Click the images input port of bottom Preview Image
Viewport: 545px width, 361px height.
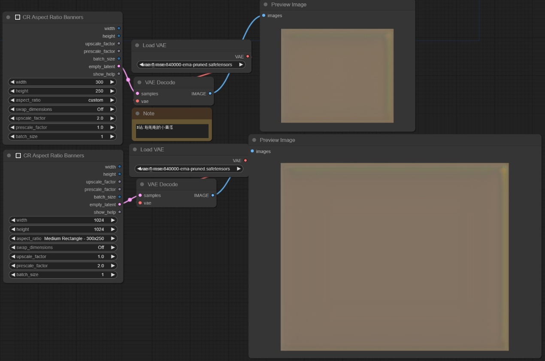pos(252,151)
